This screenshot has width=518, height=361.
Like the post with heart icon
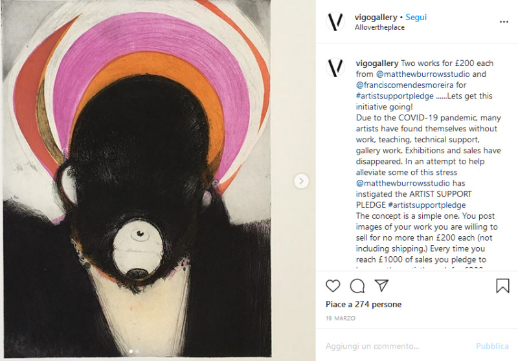pyautogui.click(x=333, y=286)
